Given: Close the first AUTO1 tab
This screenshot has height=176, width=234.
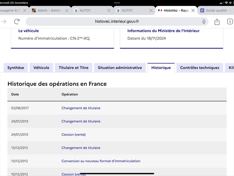Looking at the screenshot, I should click(109, 11).
